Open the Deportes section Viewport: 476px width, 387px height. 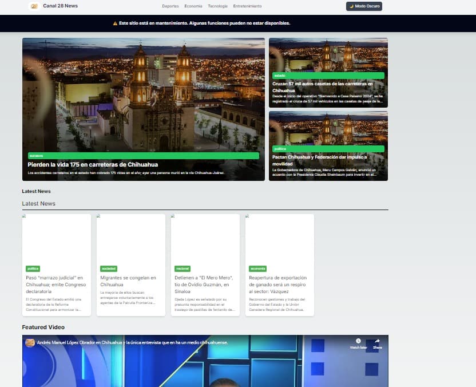[x=170, y=6]
